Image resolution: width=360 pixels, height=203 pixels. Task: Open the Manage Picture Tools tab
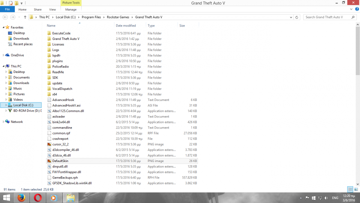click(71, 9)
